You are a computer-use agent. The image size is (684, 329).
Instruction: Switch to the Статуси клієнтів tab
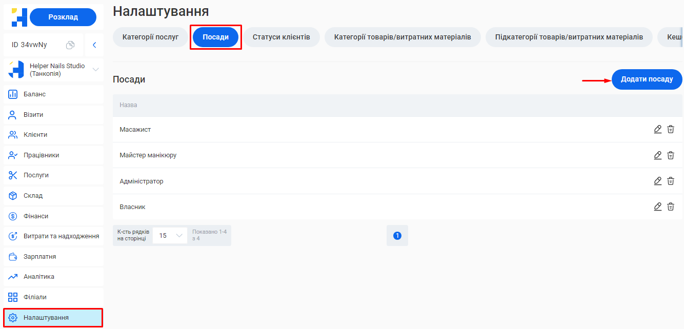[281, 37]
